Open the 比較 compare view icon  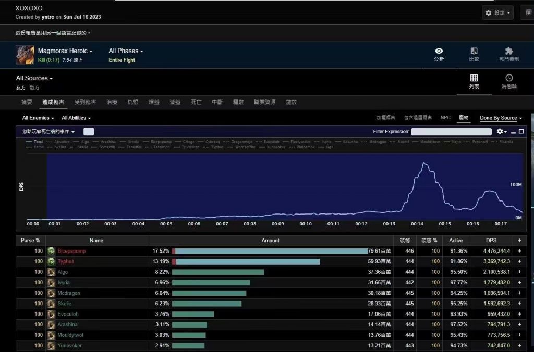tap(474, 52)
